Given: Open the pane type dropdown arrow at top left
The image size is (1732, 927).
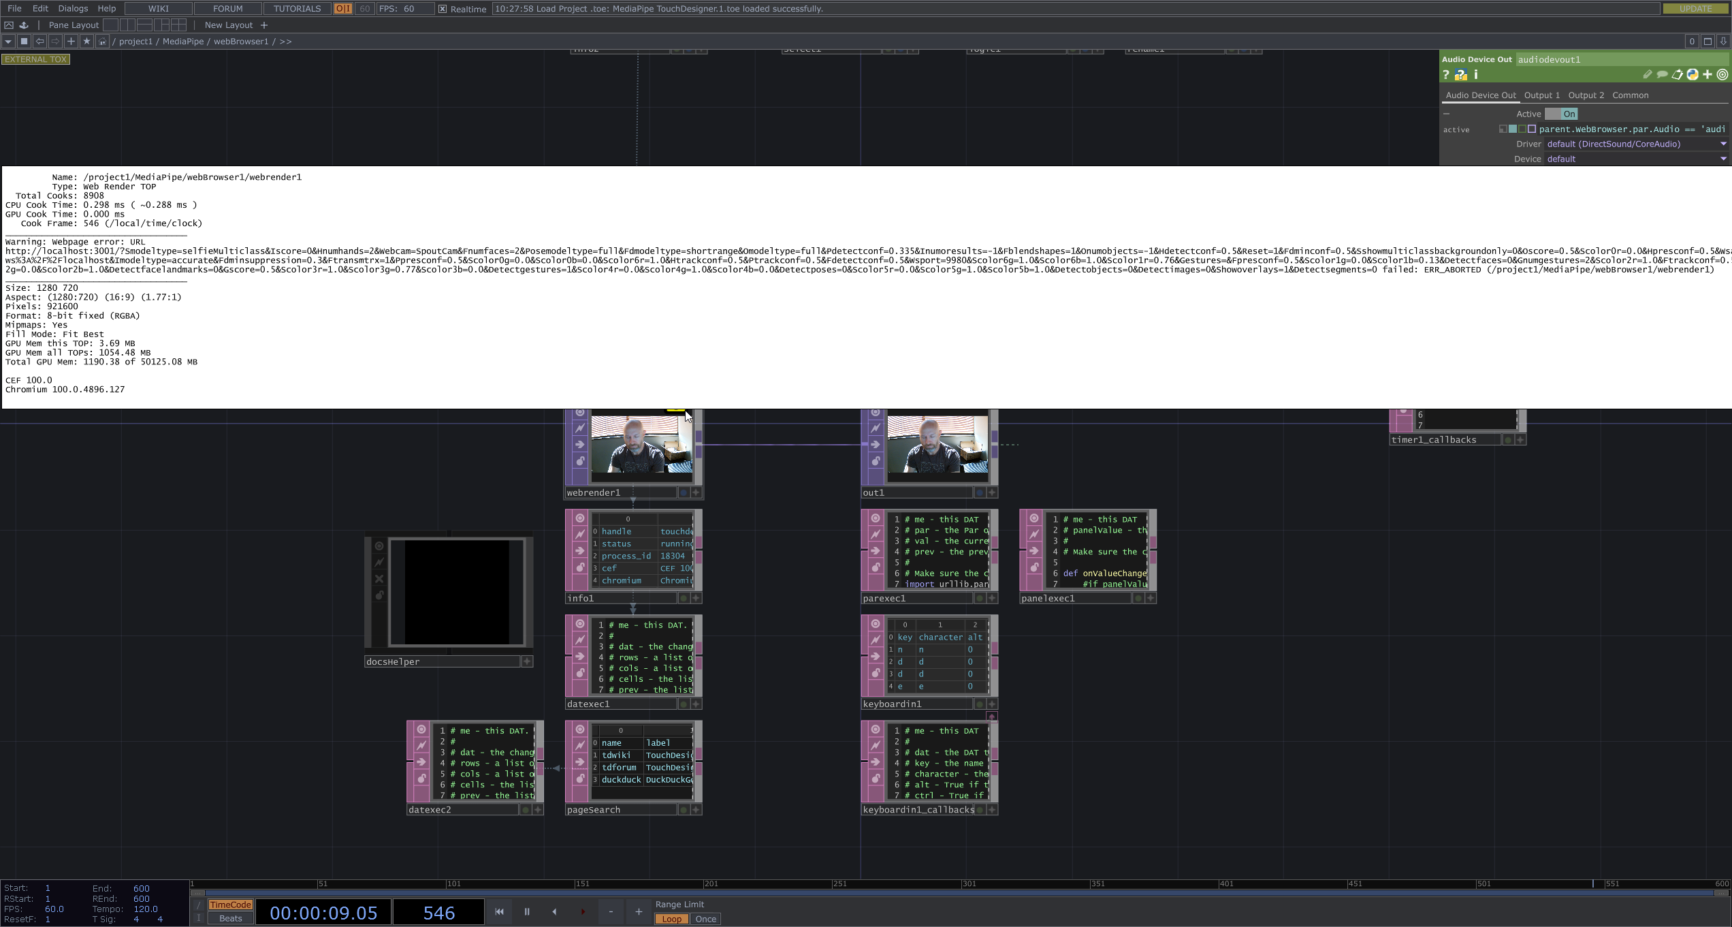Looking at the screenshot, I should pyautogui.click(x=7, y=41).
